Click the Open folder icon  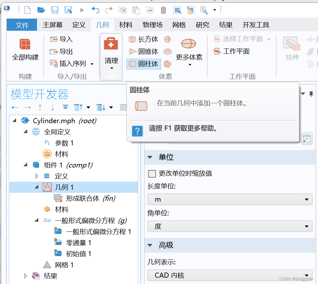tap(41, 10)
